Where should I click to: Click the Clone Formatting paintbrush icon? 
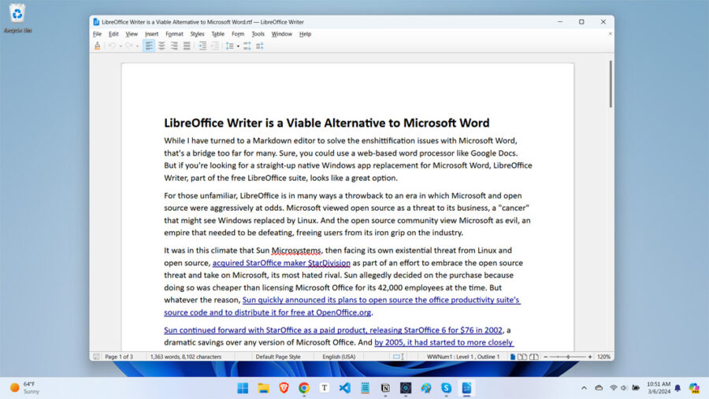[x=97, y=46]
